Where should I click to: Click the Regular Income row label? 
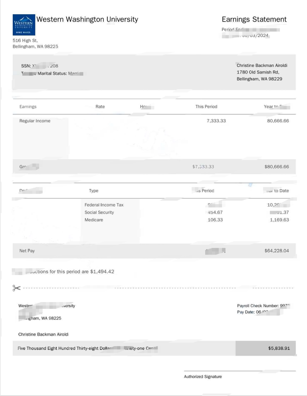(34, 121)
